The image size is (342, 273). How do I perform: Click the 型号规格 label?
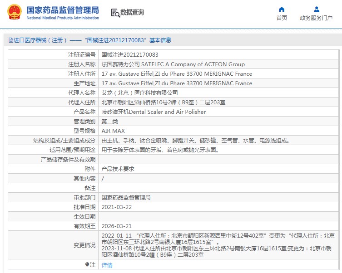tap(84, 131)
